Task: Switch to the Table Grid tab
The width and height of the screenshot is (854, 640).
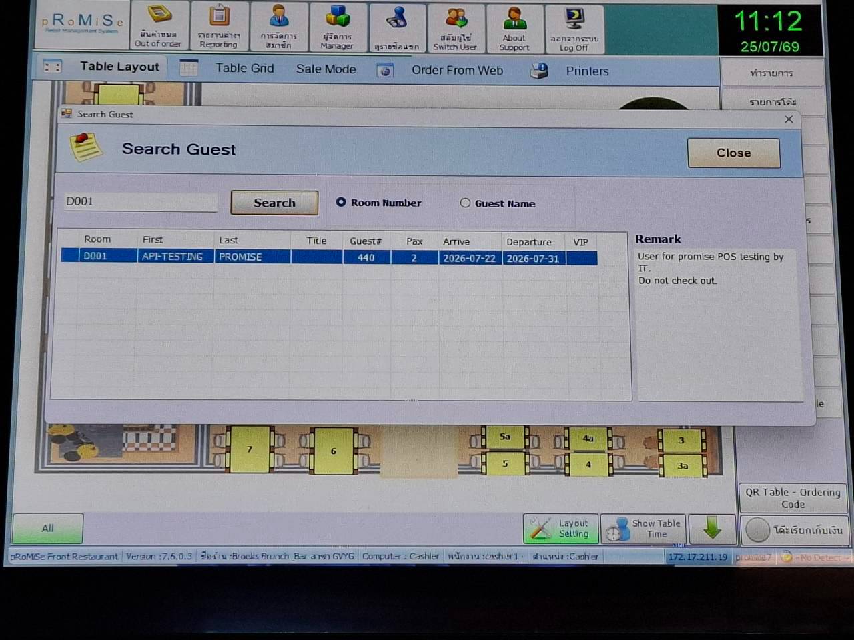Action: coord(244,68)
